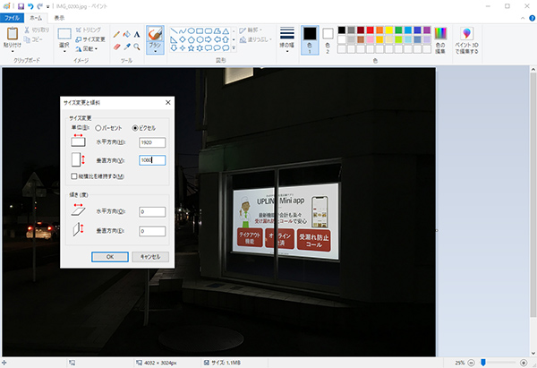Open the Rotate (回転) dropdown
Viewport: 537px width, 368px height.
pos(87,49)
